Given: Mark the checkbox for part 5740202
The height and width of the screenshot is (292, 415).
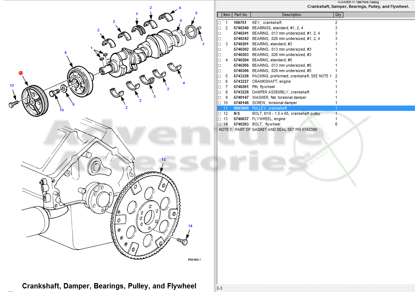Looking at the screenshot, I should [x=219, y=50].
